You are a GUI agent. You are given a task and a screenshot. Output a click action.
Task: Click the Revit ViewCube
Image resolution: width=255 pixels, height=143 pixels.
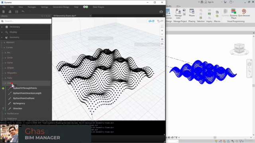click(239, 48)
